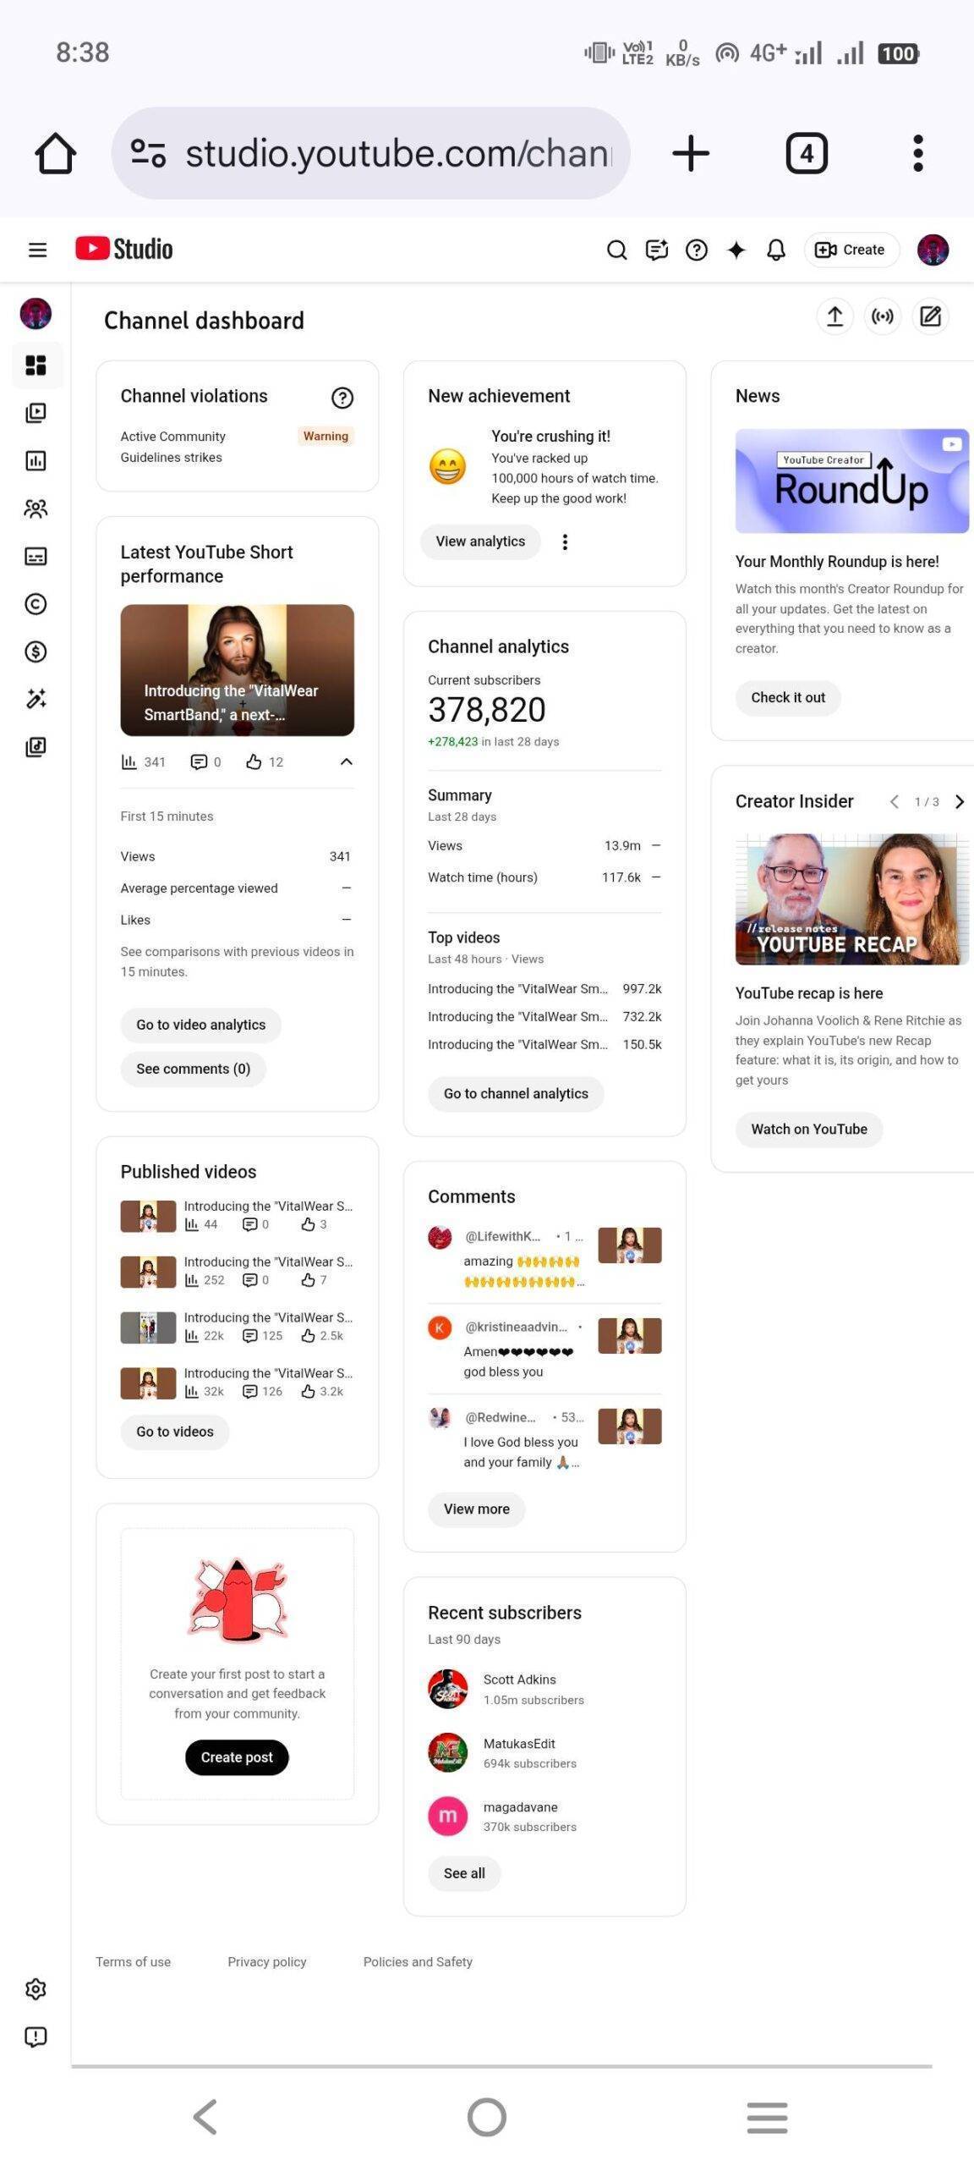Viewport: 974px width, 2166px height.
Task: Open Channel violations help question icon
Action: tap(342, 398)
